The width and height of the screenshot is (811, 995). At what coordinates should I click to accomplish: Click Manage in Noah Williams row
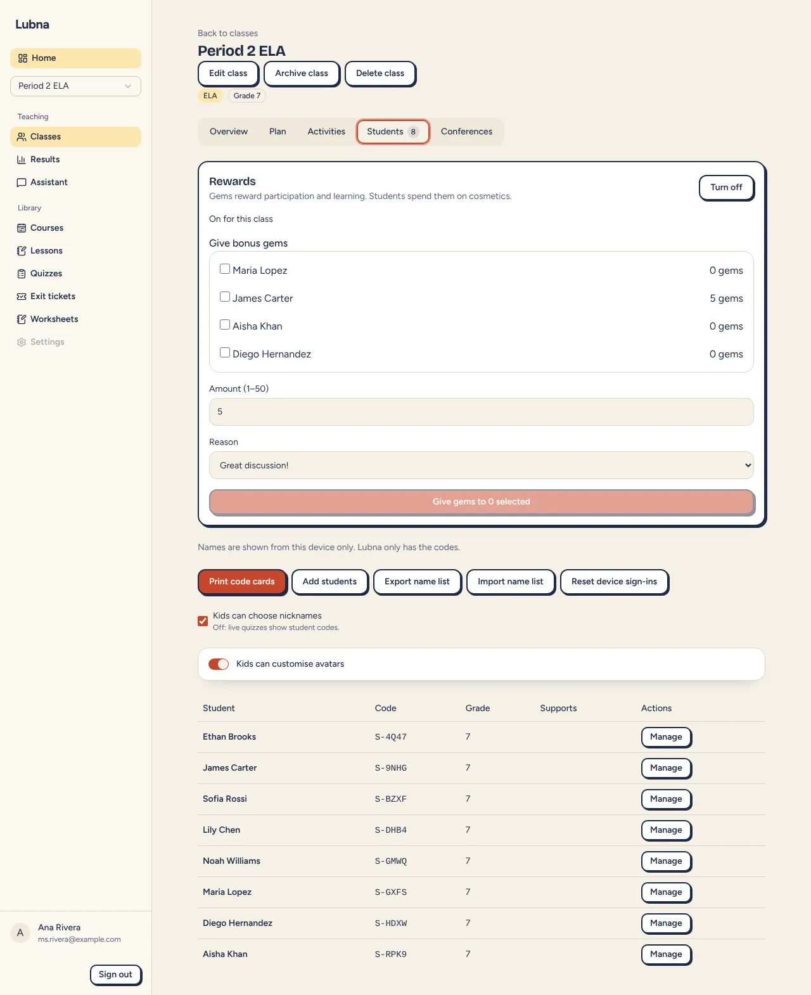point(666,861)
